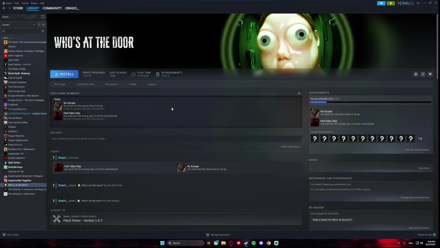Screen dimensions: 440x248
Task: Open Windows Start menu
Action: pos(162,243)
